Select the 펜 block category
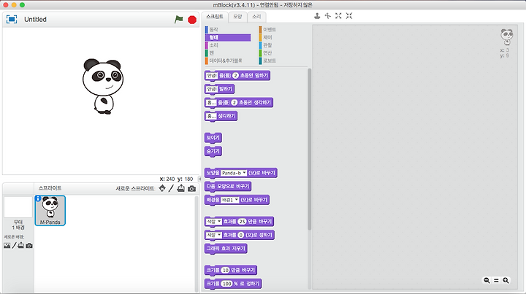This screenshot has width=526, height=294. point(228,53)
